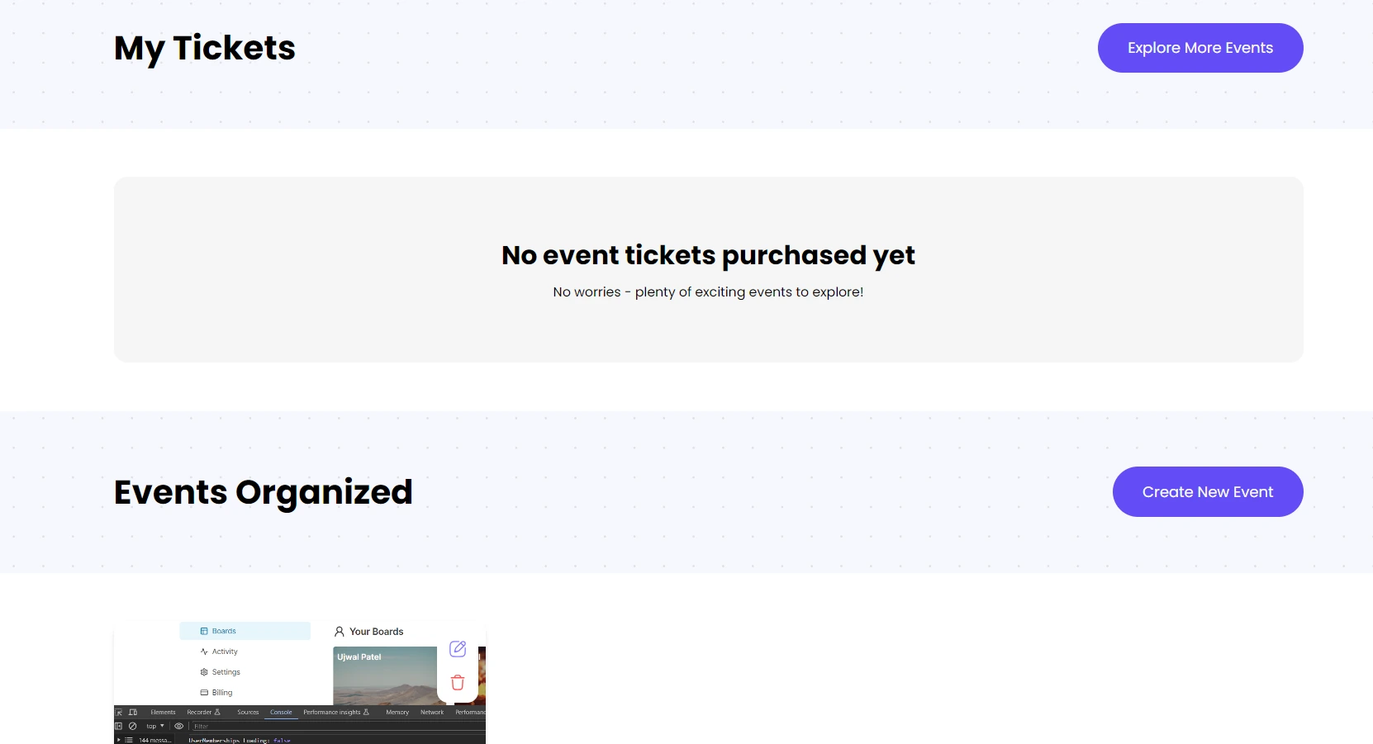The width and height of the screenshot is (1373, 744).
Task: Click the gear icon beside Settings
Action: point(204,672)
